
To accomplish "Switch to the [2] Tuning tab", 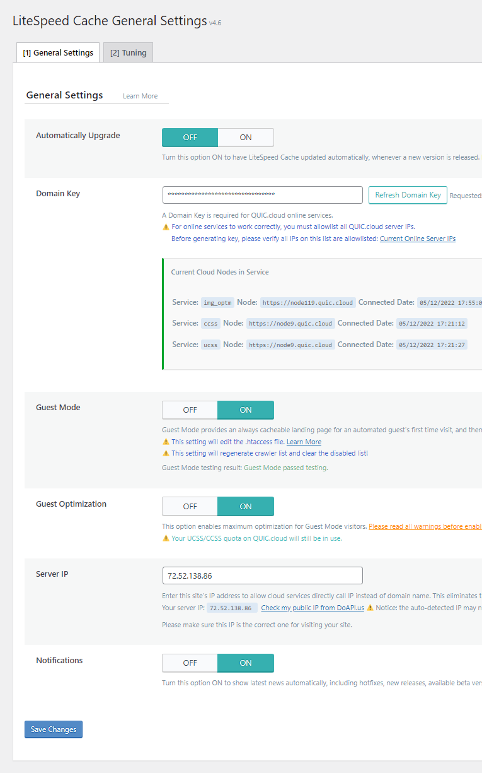I will 128,53.
